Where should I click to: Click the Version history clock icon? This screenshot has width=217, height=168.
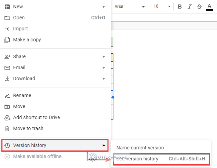7,145
